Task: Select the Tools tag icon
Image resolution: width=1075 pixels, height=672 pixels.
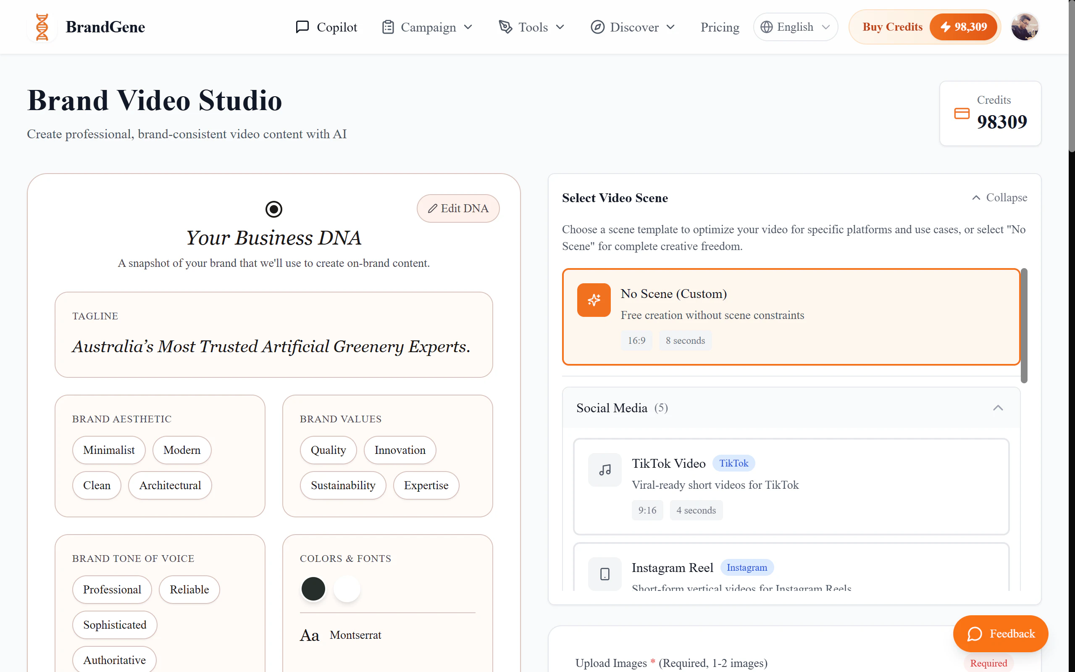Action: click(505, 26)
